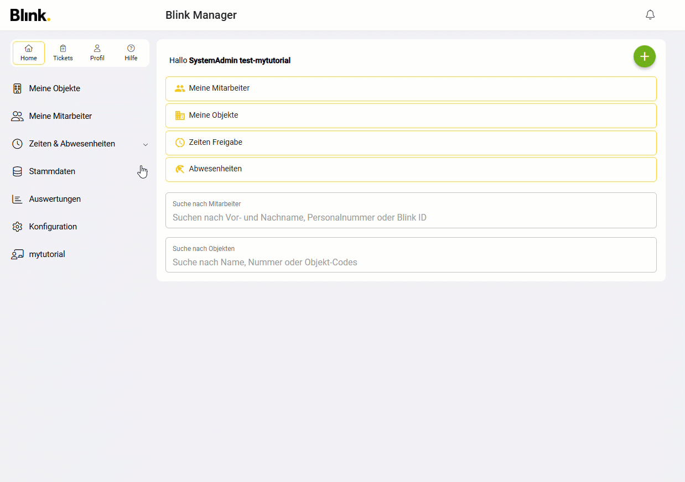Select the Tickets icon

click(63, 49)
